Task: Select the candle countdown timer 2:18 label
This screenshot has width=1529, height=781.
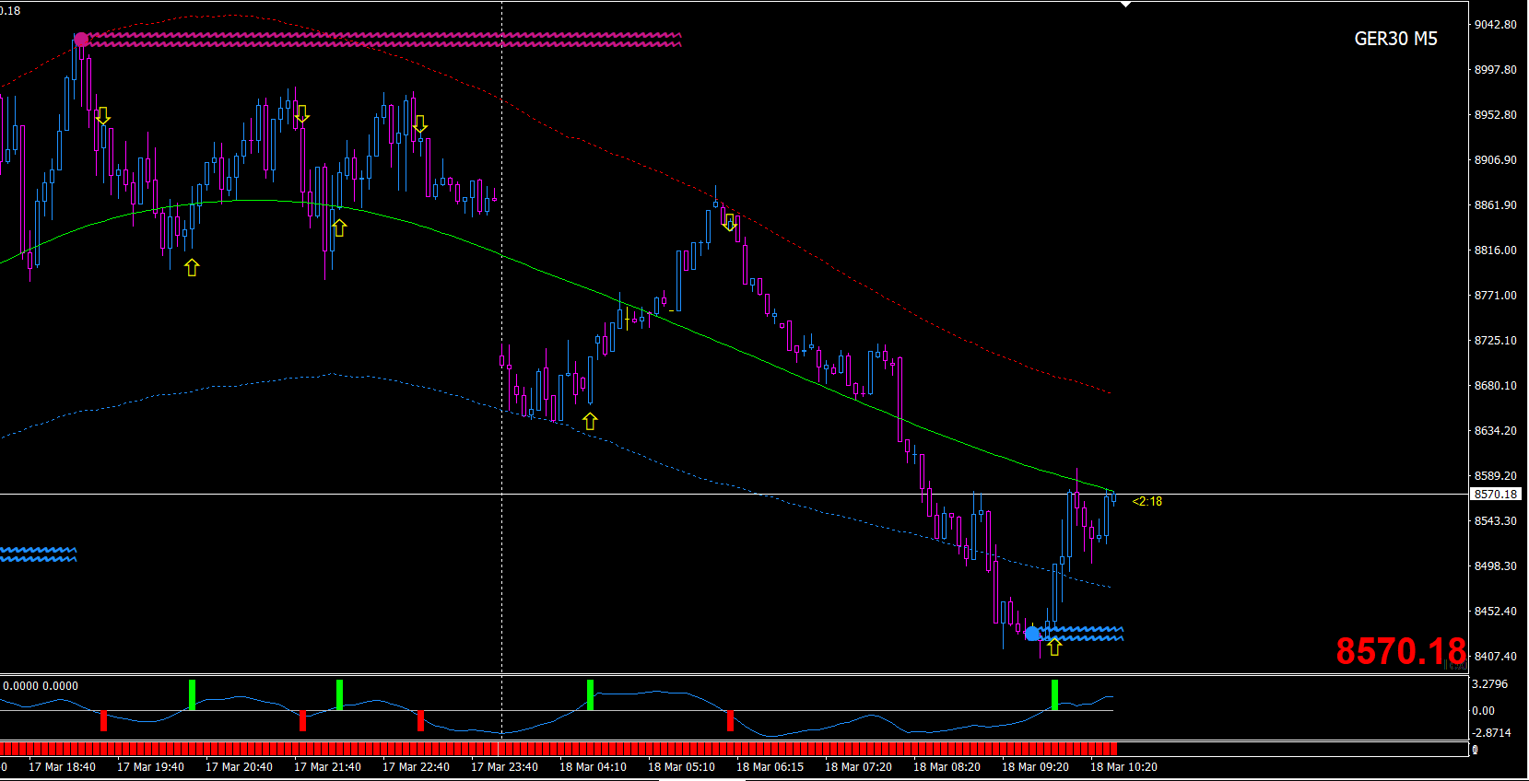Action: point(1147,501)
